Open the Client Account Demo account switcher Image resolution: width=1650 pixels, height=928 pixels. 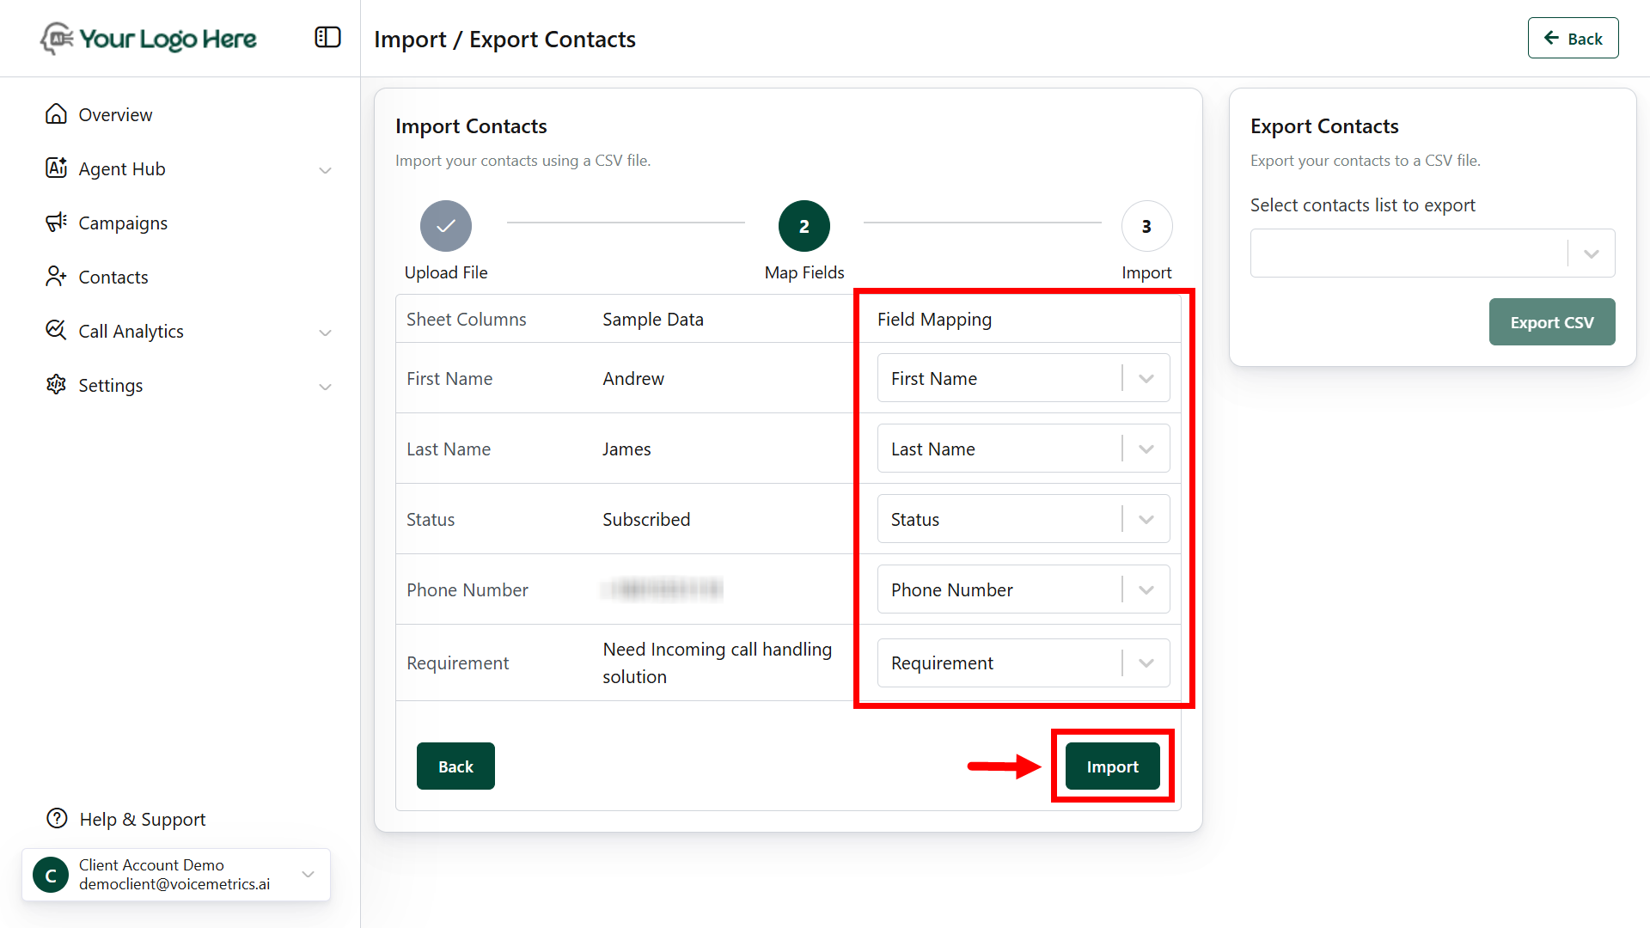(x=176, y=875)
